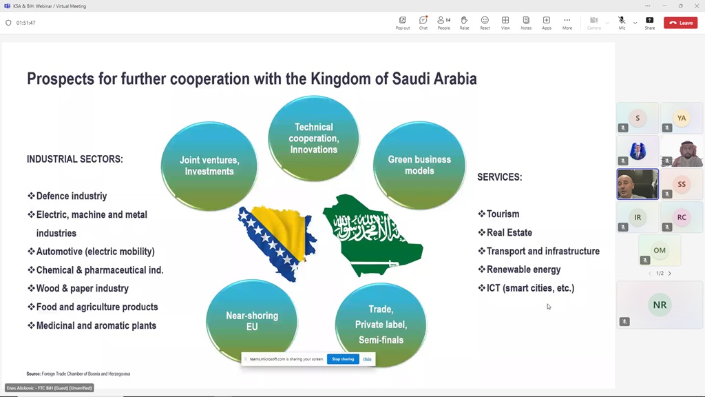Viewport: 705px width, 397px height.
Task: Open the Apps panel
Action: [547, 22]
